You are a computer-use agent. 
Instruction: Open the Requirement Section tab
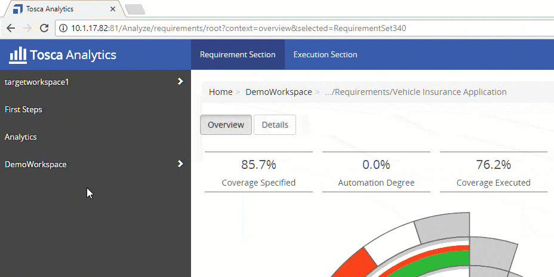click(238, 54)
